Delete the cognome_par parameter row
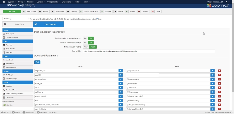Screen dimensions: 234x114 click(219, 71)
